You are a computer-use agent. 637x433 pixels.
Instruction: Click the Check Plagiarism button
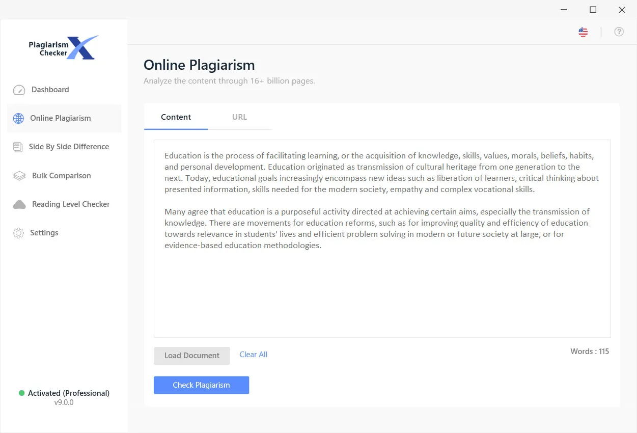pyautogui.click(x=201, y=385)
